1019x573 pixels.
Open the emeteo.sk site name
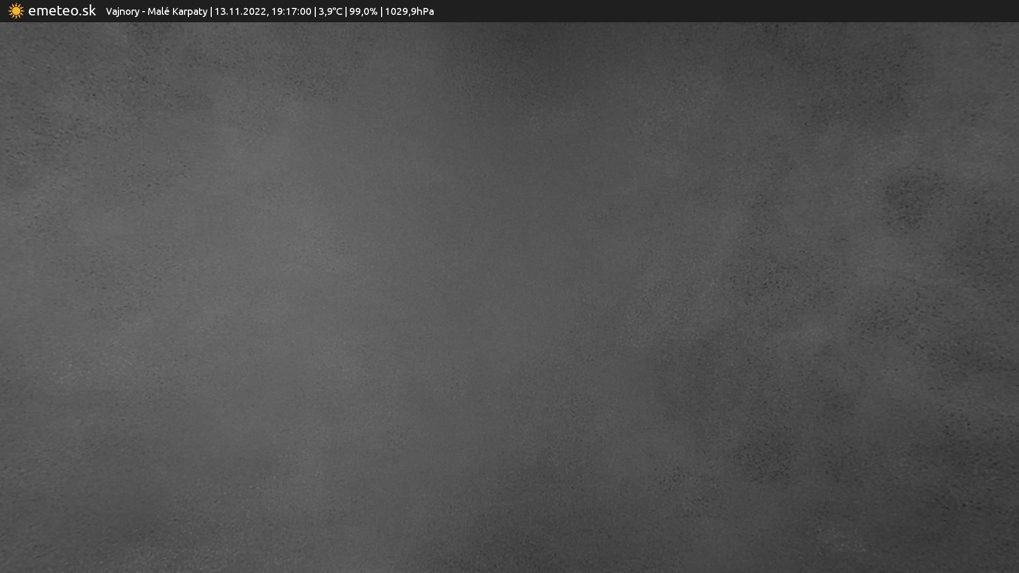click(x=62, y=11)
